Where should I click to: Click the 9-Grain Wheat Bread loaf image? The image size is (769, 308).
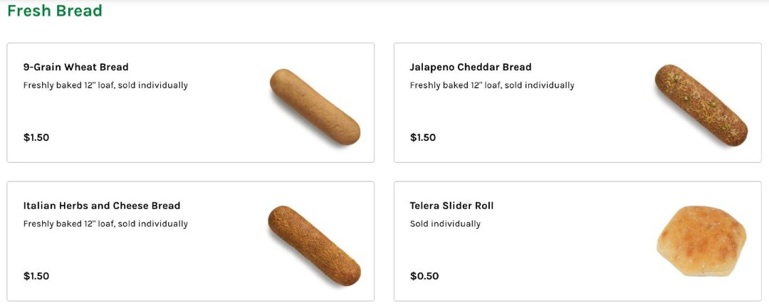(x=315, y=107)
